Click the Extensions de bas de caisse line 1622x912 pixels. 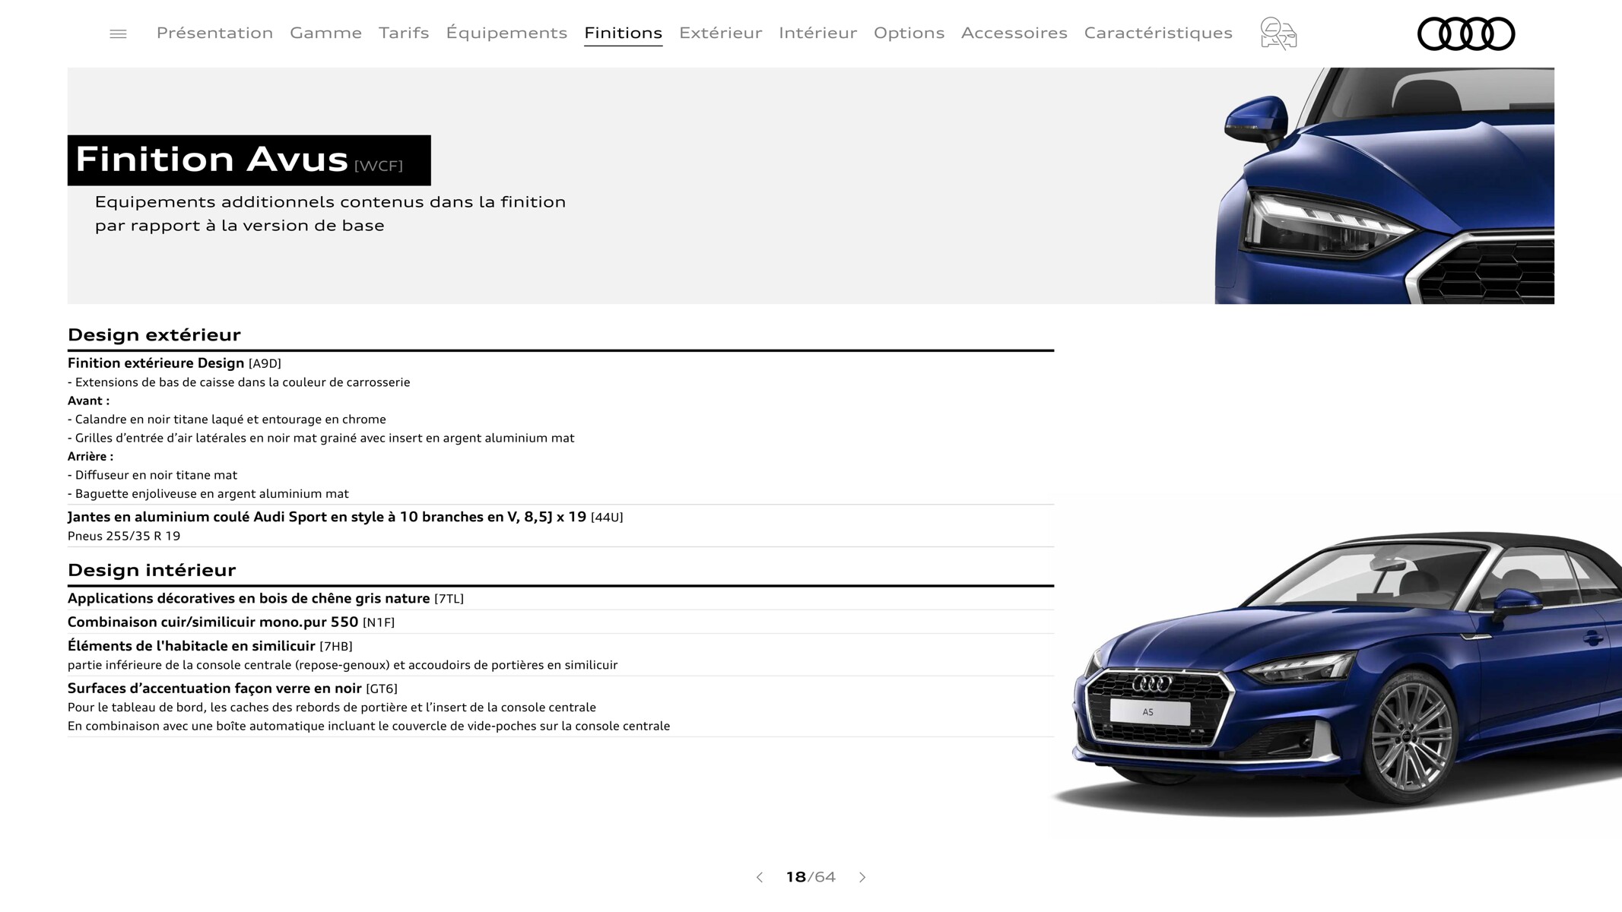tap(239, 382)
